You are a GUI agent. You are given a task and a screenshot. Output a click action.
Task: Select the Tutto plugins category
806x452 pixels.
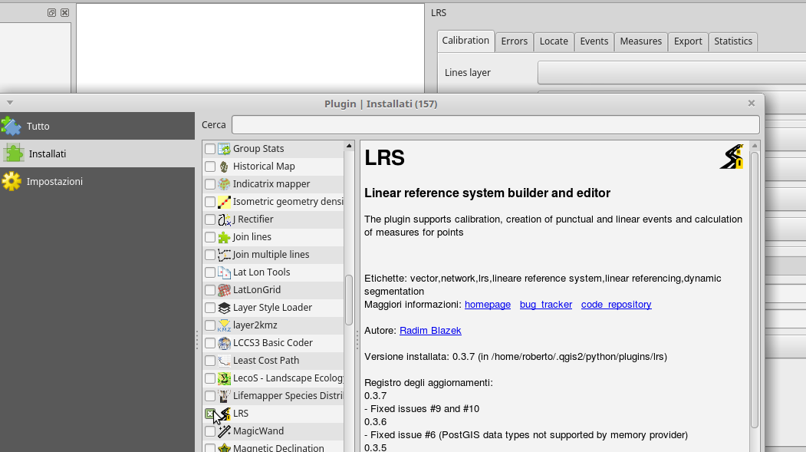click(97, 126)
